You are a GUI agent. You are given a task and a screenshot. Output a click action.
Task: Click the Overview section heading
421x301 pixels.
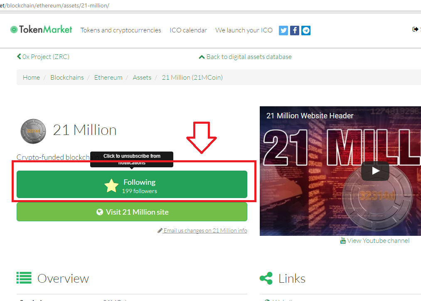point(63,279)
